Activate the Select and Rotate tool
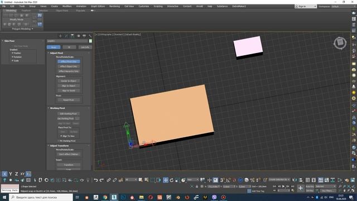This screenshot has height=201, width=357. click(172, 180)
